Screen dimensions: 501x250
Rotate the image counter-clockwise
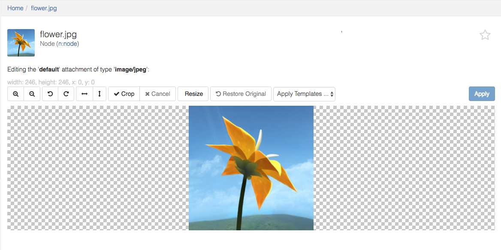(50, 94)
